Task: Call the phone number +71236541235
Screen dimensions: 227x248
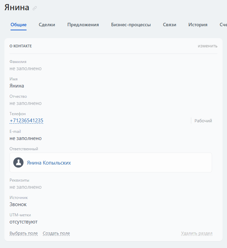Action: [27, 121]
